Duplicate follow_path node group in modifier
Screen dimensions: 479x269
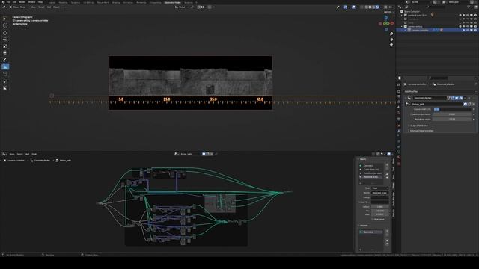point(469,104)
